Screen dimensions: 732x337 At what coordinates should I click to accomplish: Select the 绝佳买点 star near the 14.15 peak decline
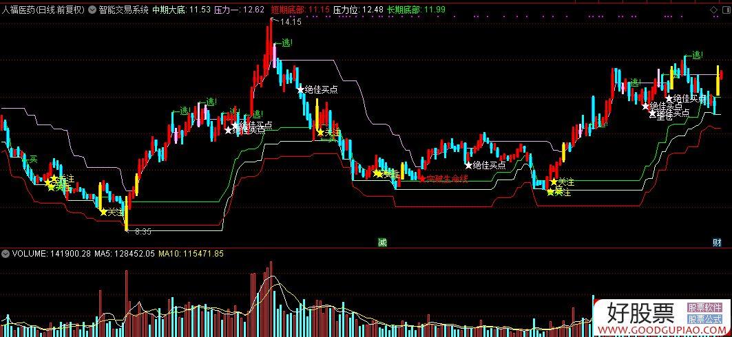click(x=317, y=89)
